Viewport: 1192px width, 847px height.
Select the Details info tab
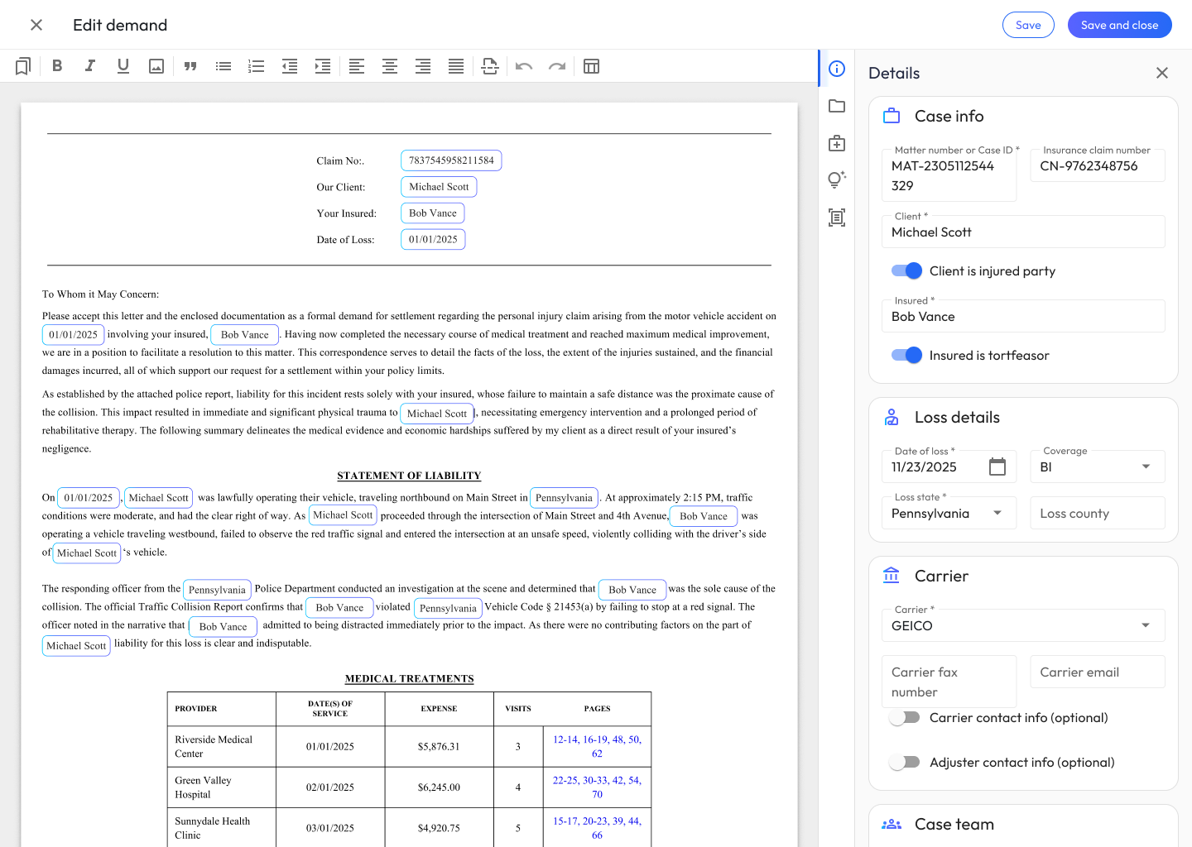(x=837, y=69)
